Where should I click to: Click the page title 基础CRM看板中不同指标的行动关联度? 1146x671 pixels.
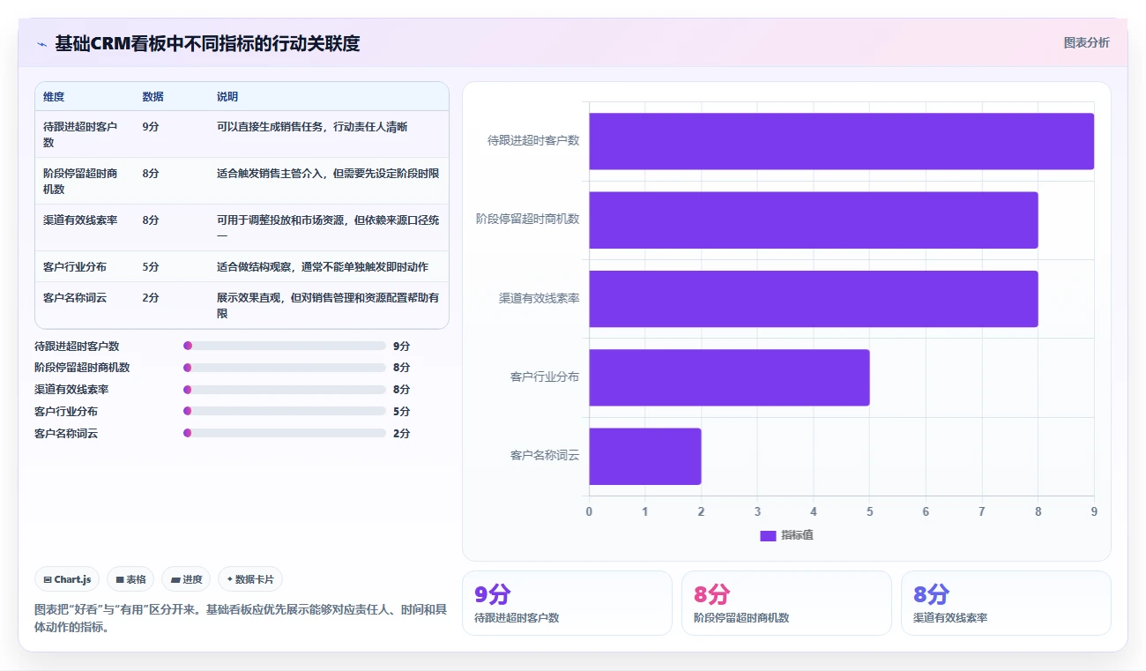[x=207, y=43]
